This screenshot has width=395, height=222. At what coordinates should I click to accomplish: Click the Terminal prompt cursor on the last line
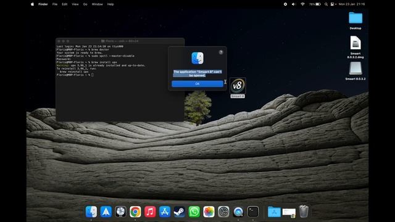coord(93,75)
